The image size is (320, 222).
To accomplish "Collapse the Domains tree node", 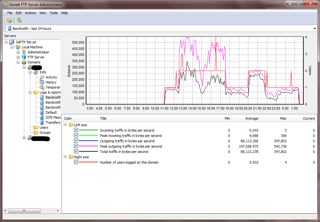I will point(18,62).
